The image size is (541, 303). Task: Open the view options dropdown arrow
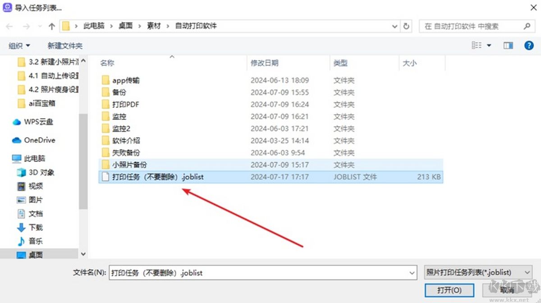pos(489,46)
